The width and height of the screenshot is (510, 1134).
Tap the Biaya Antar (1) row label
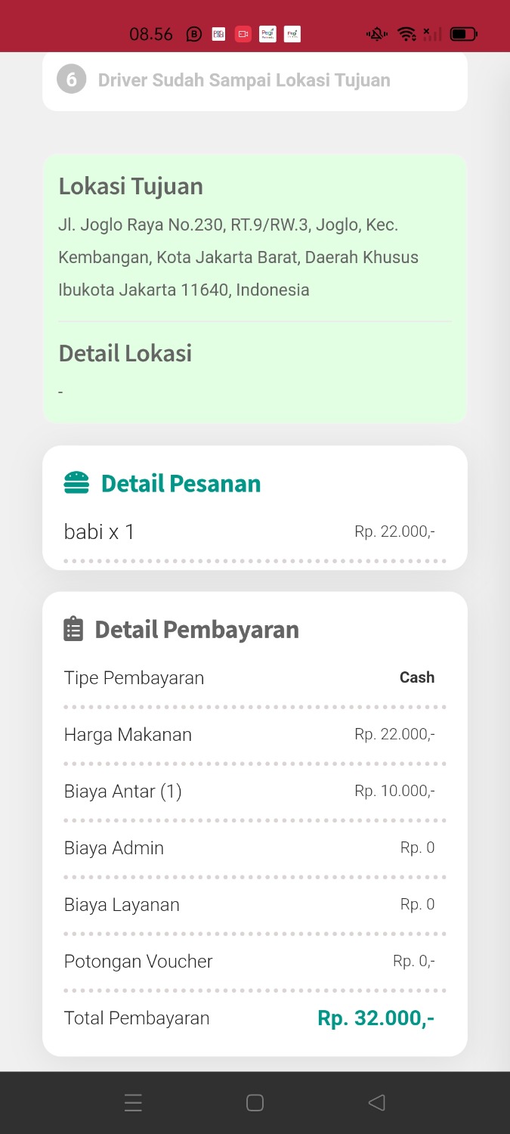pos(122,792)
